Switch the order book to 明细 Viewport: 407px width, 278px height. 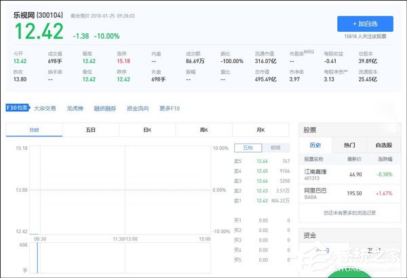click(x=275, y=148)
